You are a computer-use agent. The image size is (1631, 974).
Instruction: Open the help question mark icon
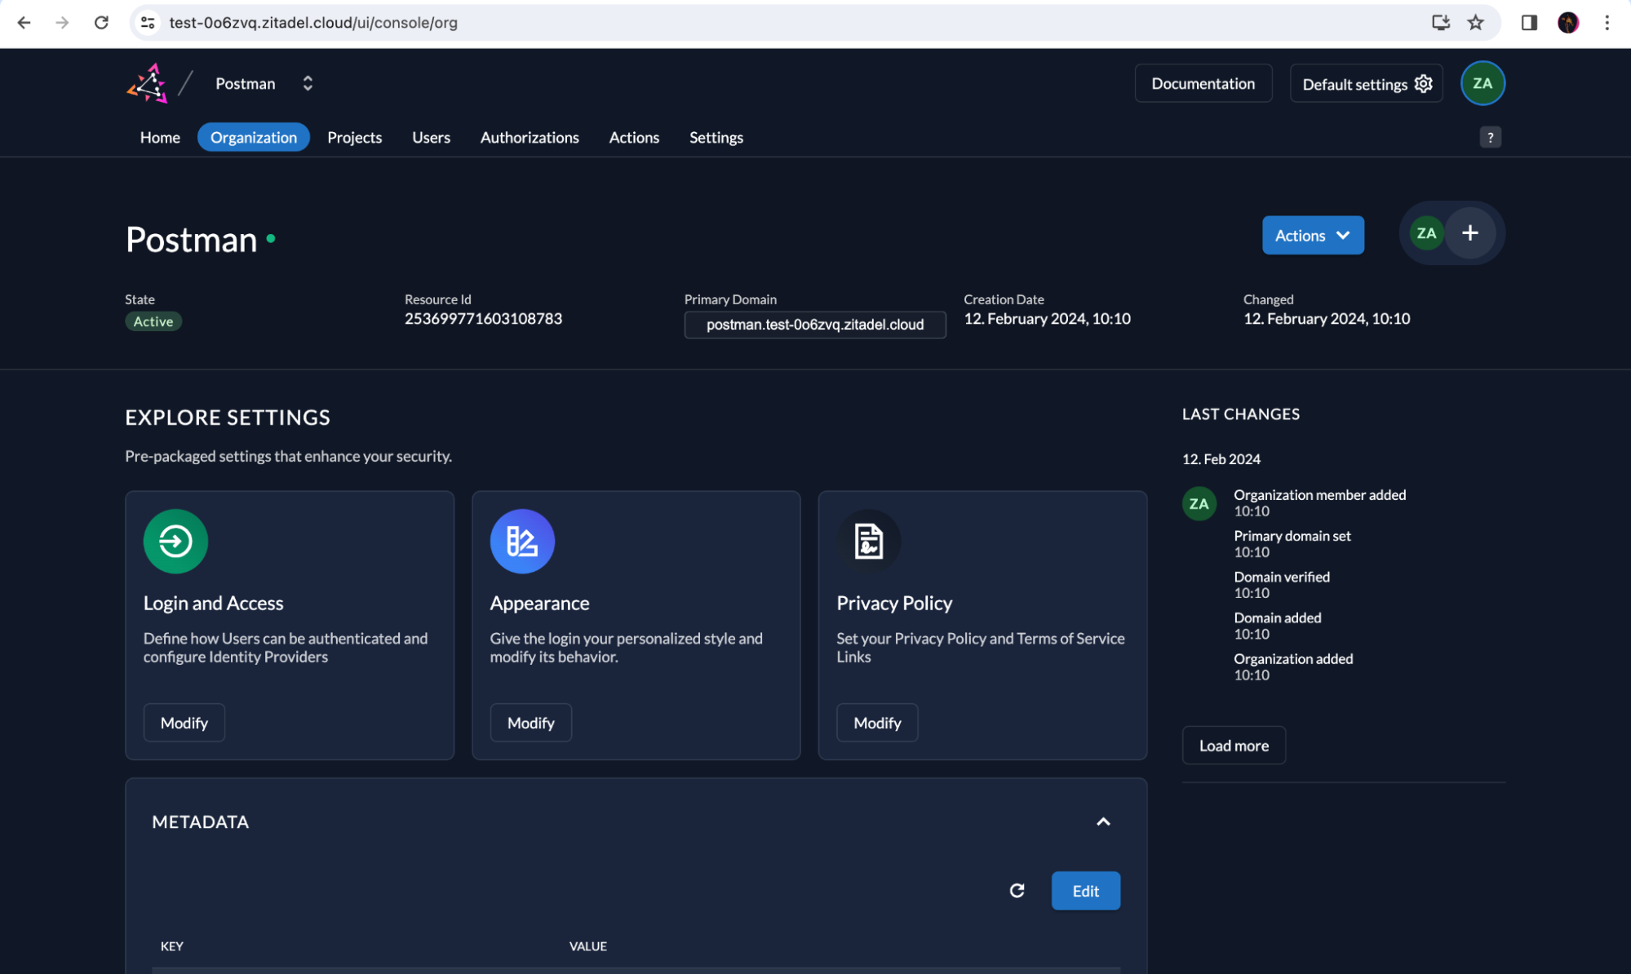[x=1490, y=137]
